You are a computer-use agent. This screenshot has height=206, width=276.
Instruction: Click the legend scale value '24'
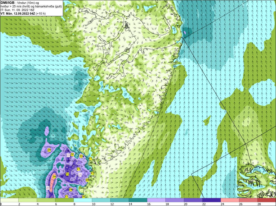(222, 204)
